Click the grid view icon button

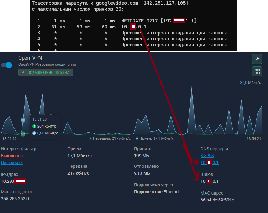point(257,71)
